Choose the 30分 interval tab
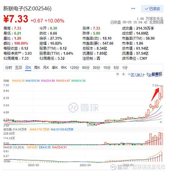This screenshot has width=170, height=172. click(x=96, y=68)
